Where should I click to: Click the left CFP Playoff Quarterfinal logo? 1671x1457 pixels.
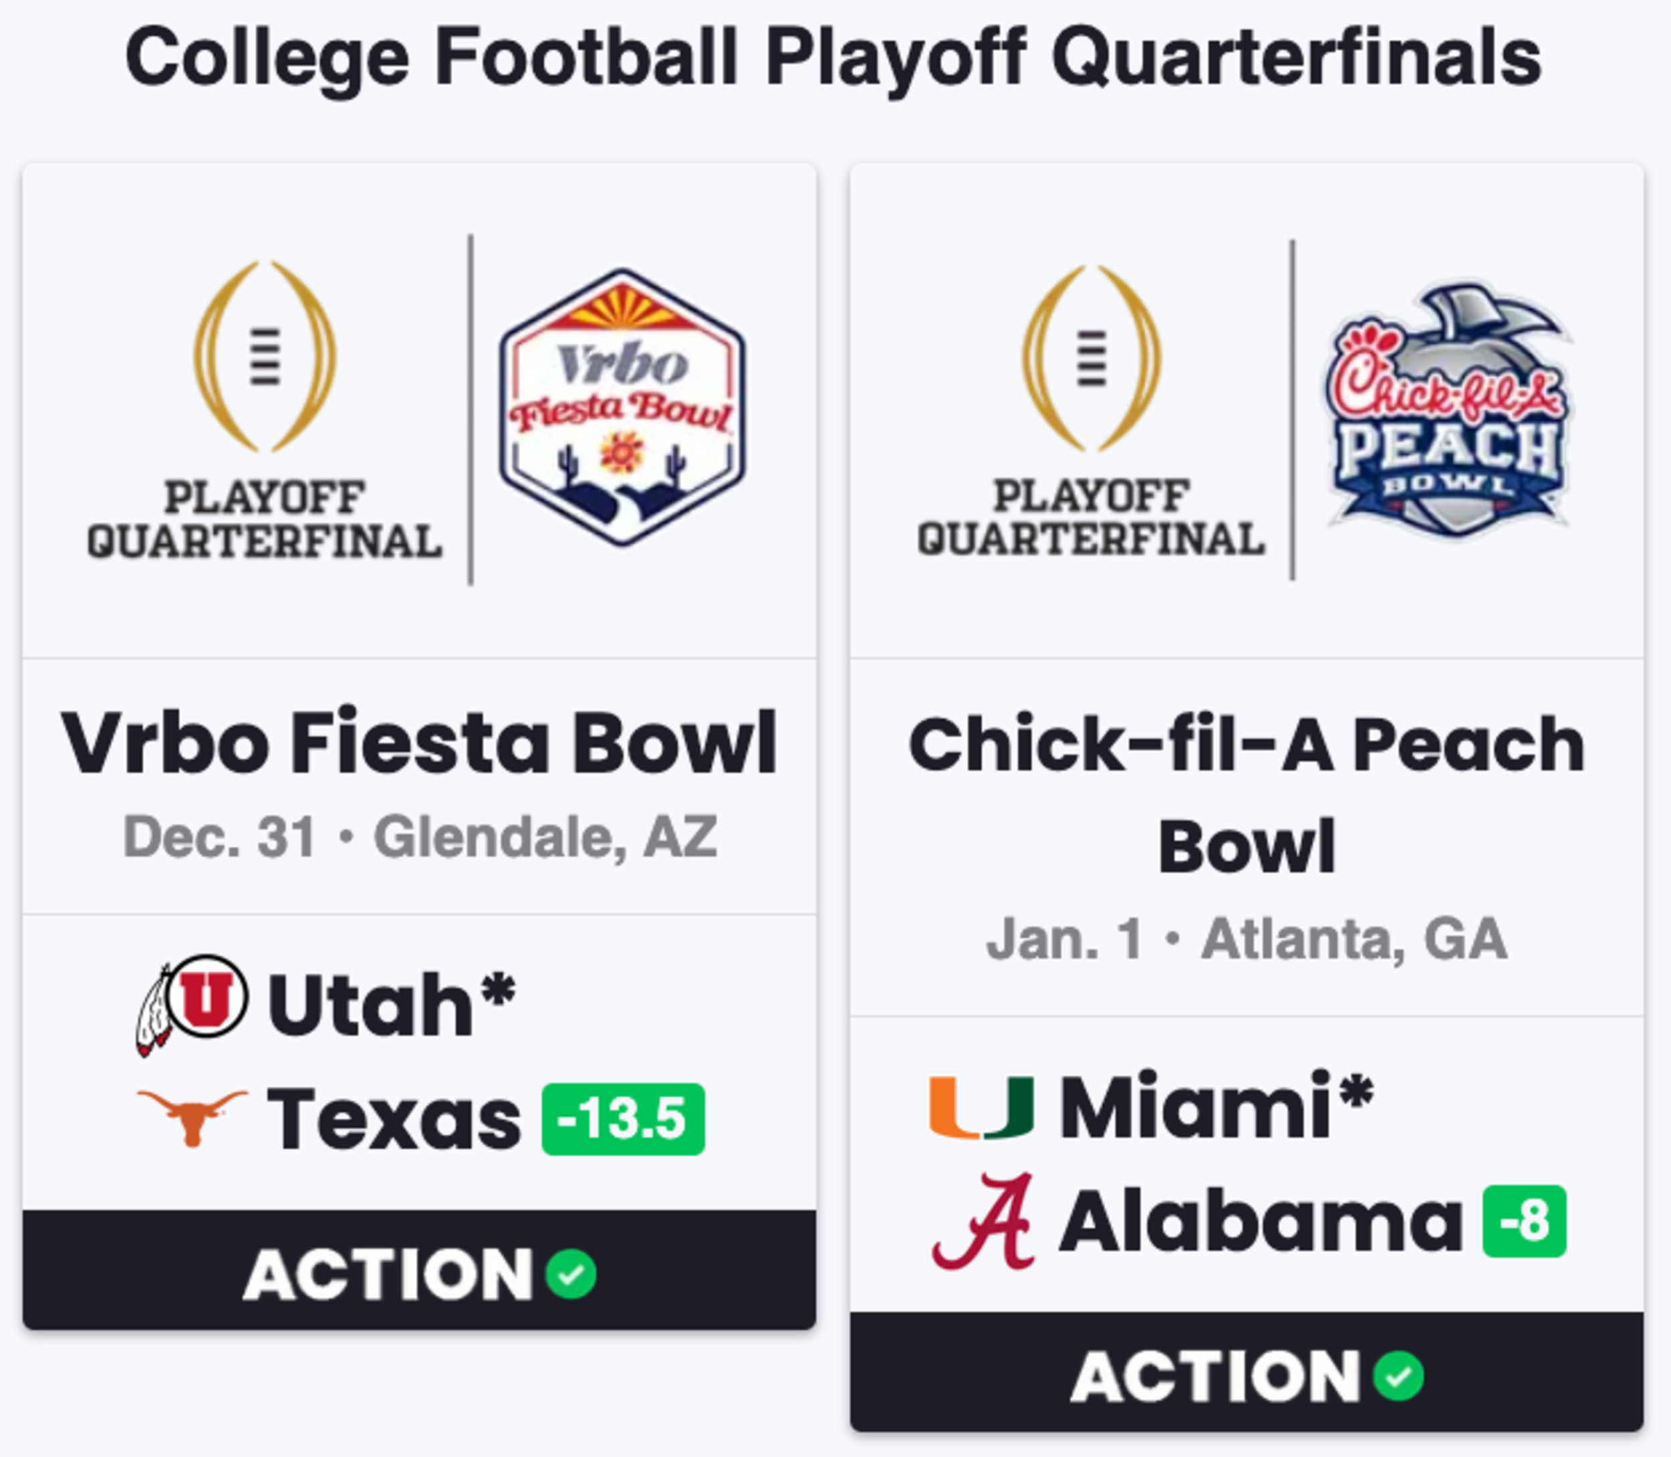coord(265,410)
